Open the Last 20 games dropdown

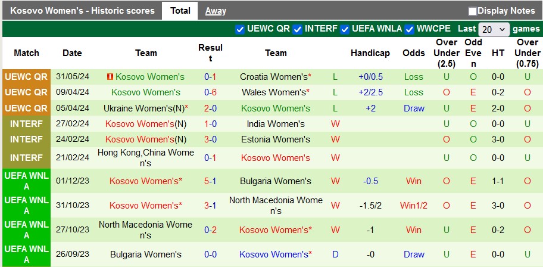click(x=494, y=29)
